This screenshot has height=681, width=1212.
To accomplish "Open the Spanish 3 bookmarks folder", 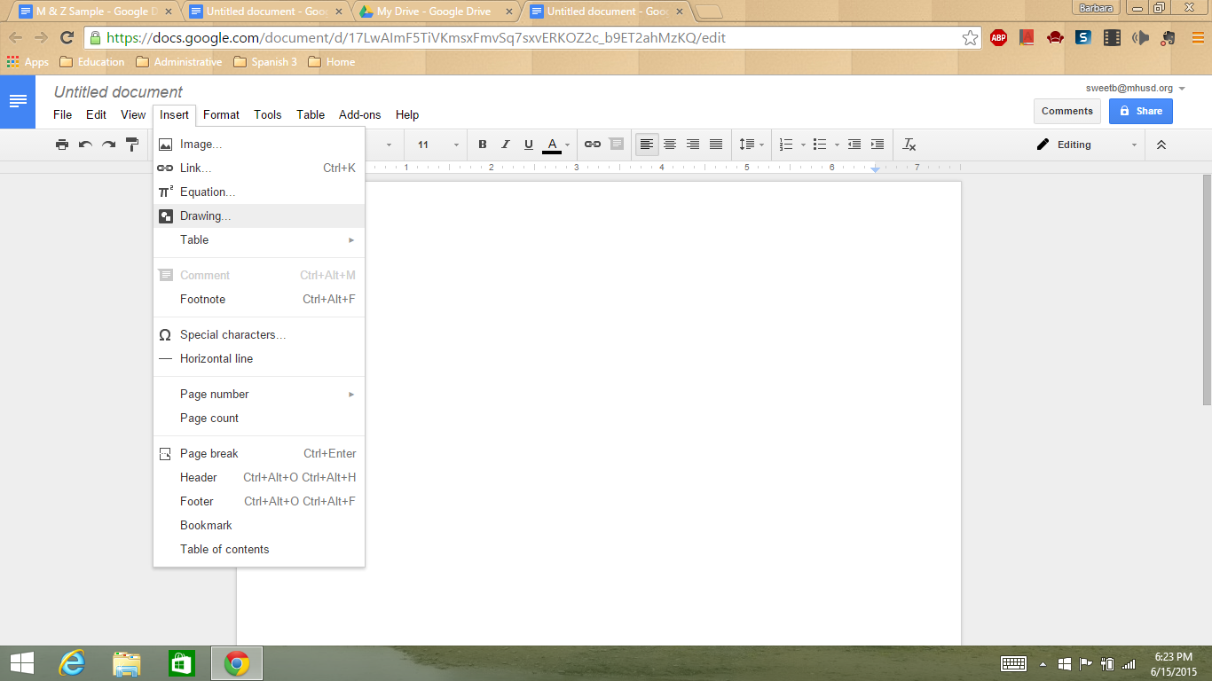I will point(264,62).
